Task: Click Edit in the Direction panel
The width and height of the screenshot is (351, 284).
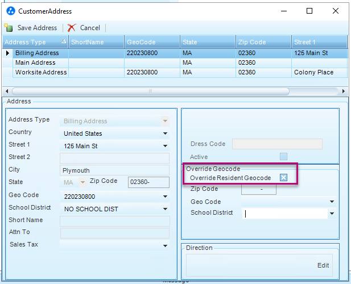Action: 323,265
